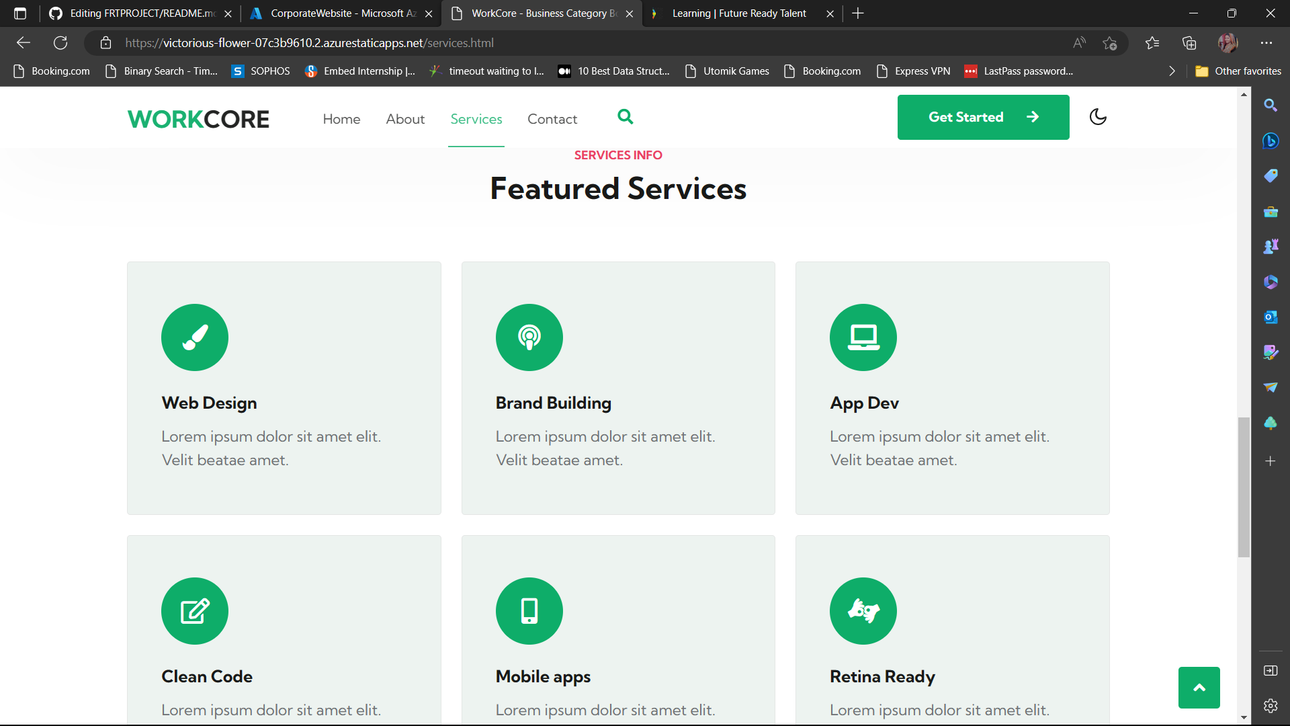This screenshot has width=1290, height=726.
Task: Open the Settings and more menu
Action: (1267, 42)
